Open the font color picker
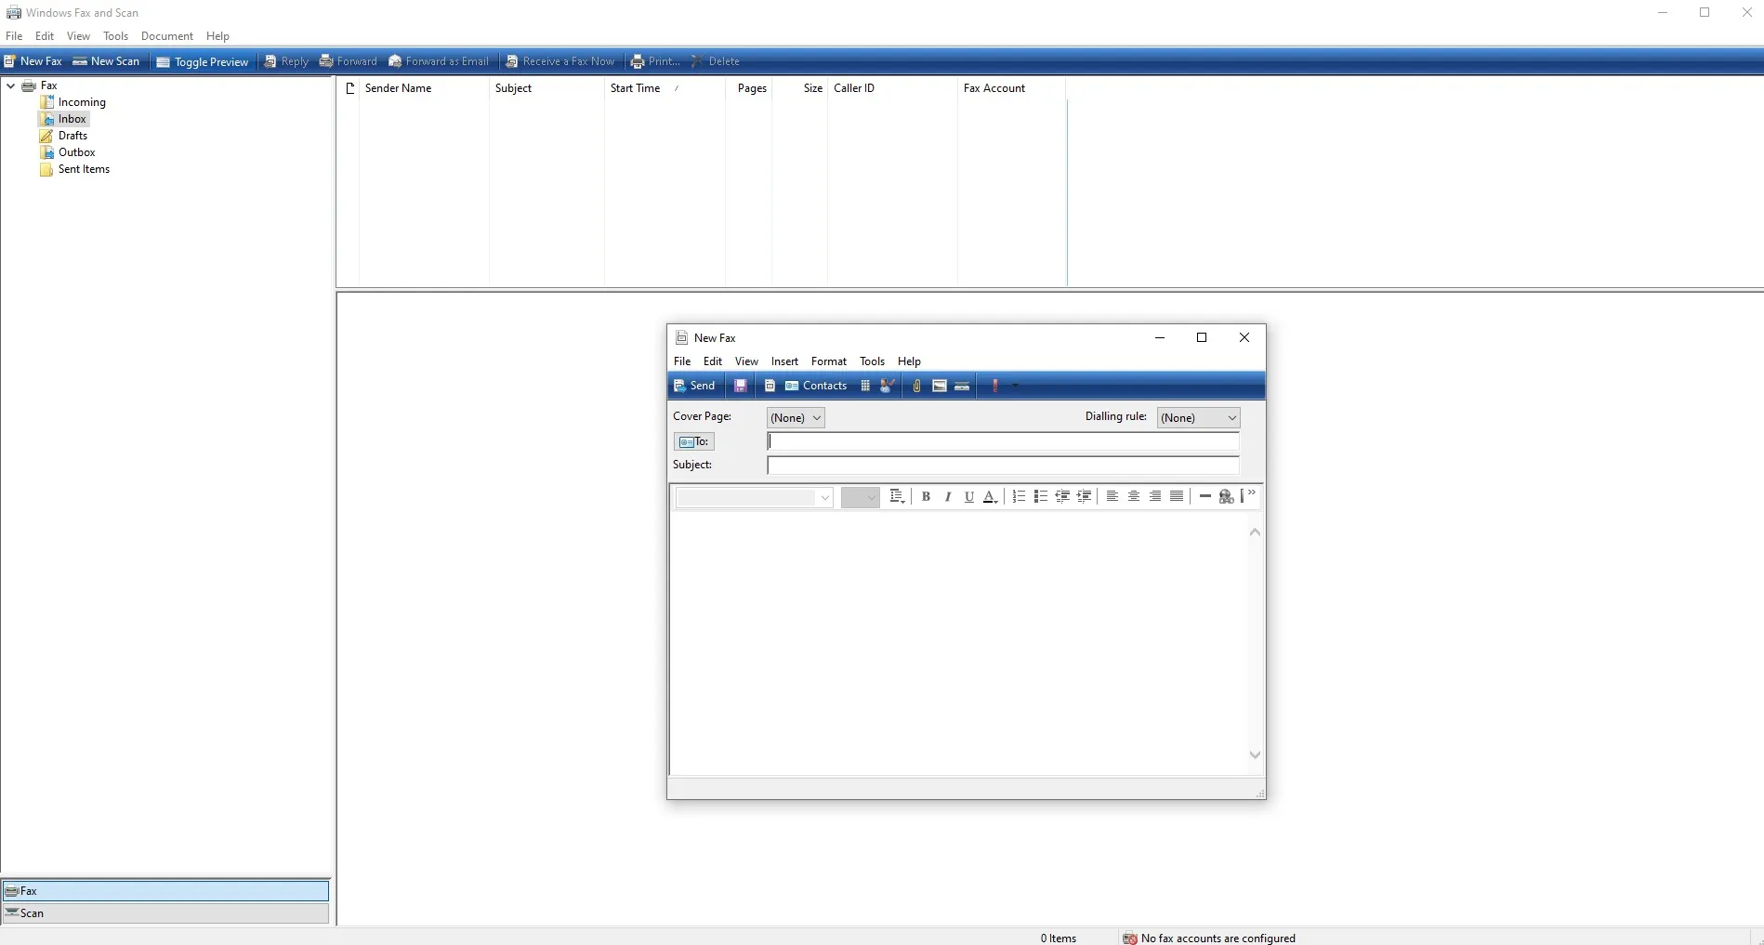This screenshot has width=1764, height=945. [x=991, y=496]
